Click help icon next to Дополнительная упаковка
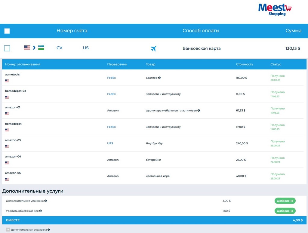 pyautogui.click(x=45, y=201)
